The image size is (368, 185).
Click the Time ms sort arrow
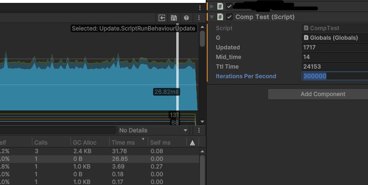[x=143, y=139]
